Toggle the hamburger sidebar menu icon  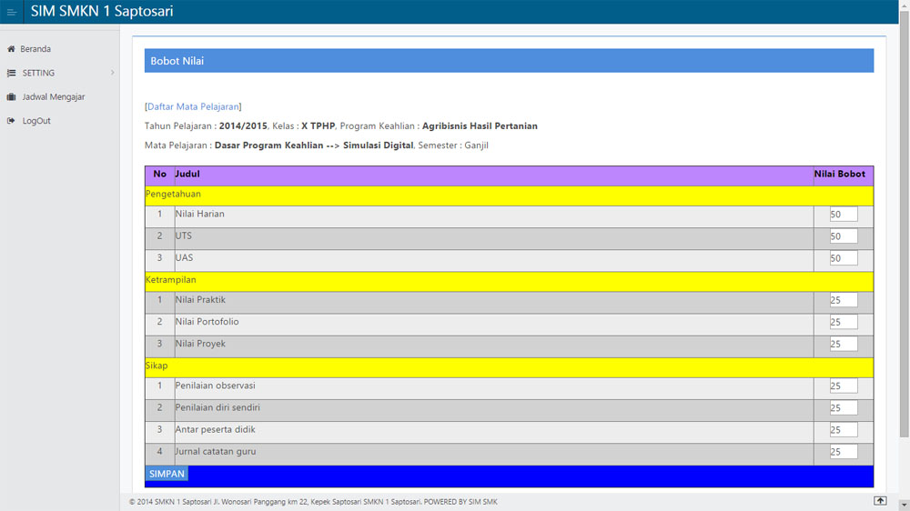coord(12,12)
